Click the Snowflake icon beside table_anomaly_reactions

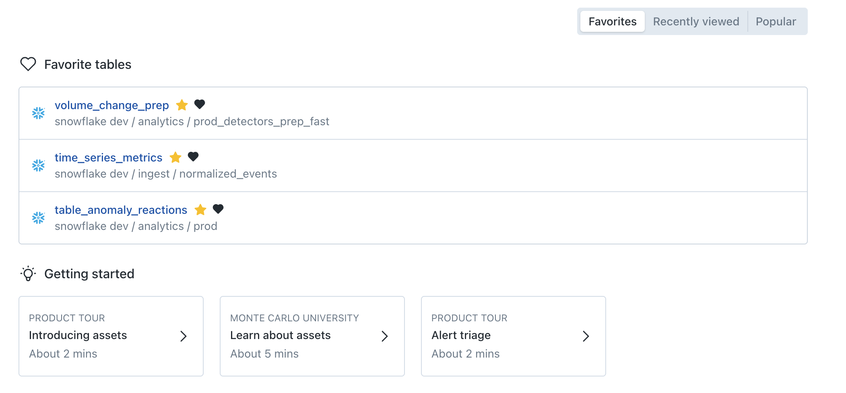(x=38, y=218)
